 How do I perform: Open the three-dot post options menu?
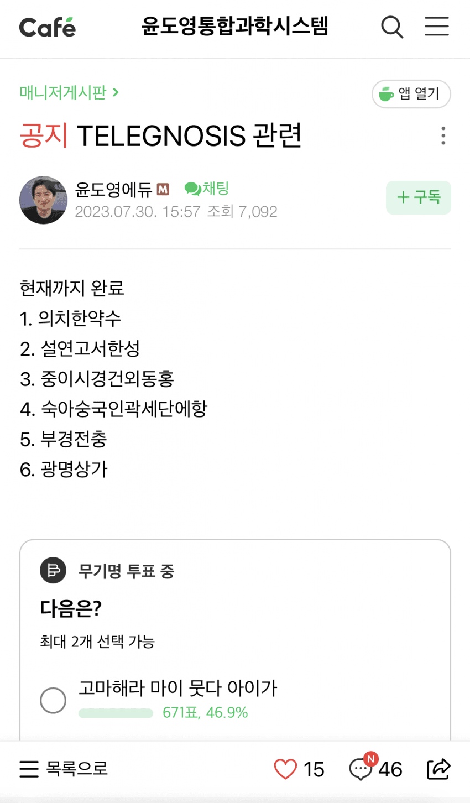pos(443,135)
